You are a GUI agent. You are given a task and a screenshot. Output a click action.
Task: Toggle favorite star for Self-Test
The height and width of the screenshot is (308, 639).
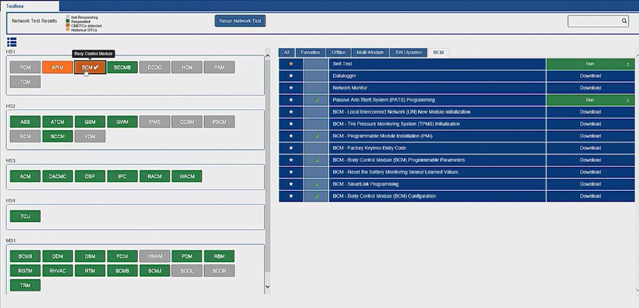(291, 64)
